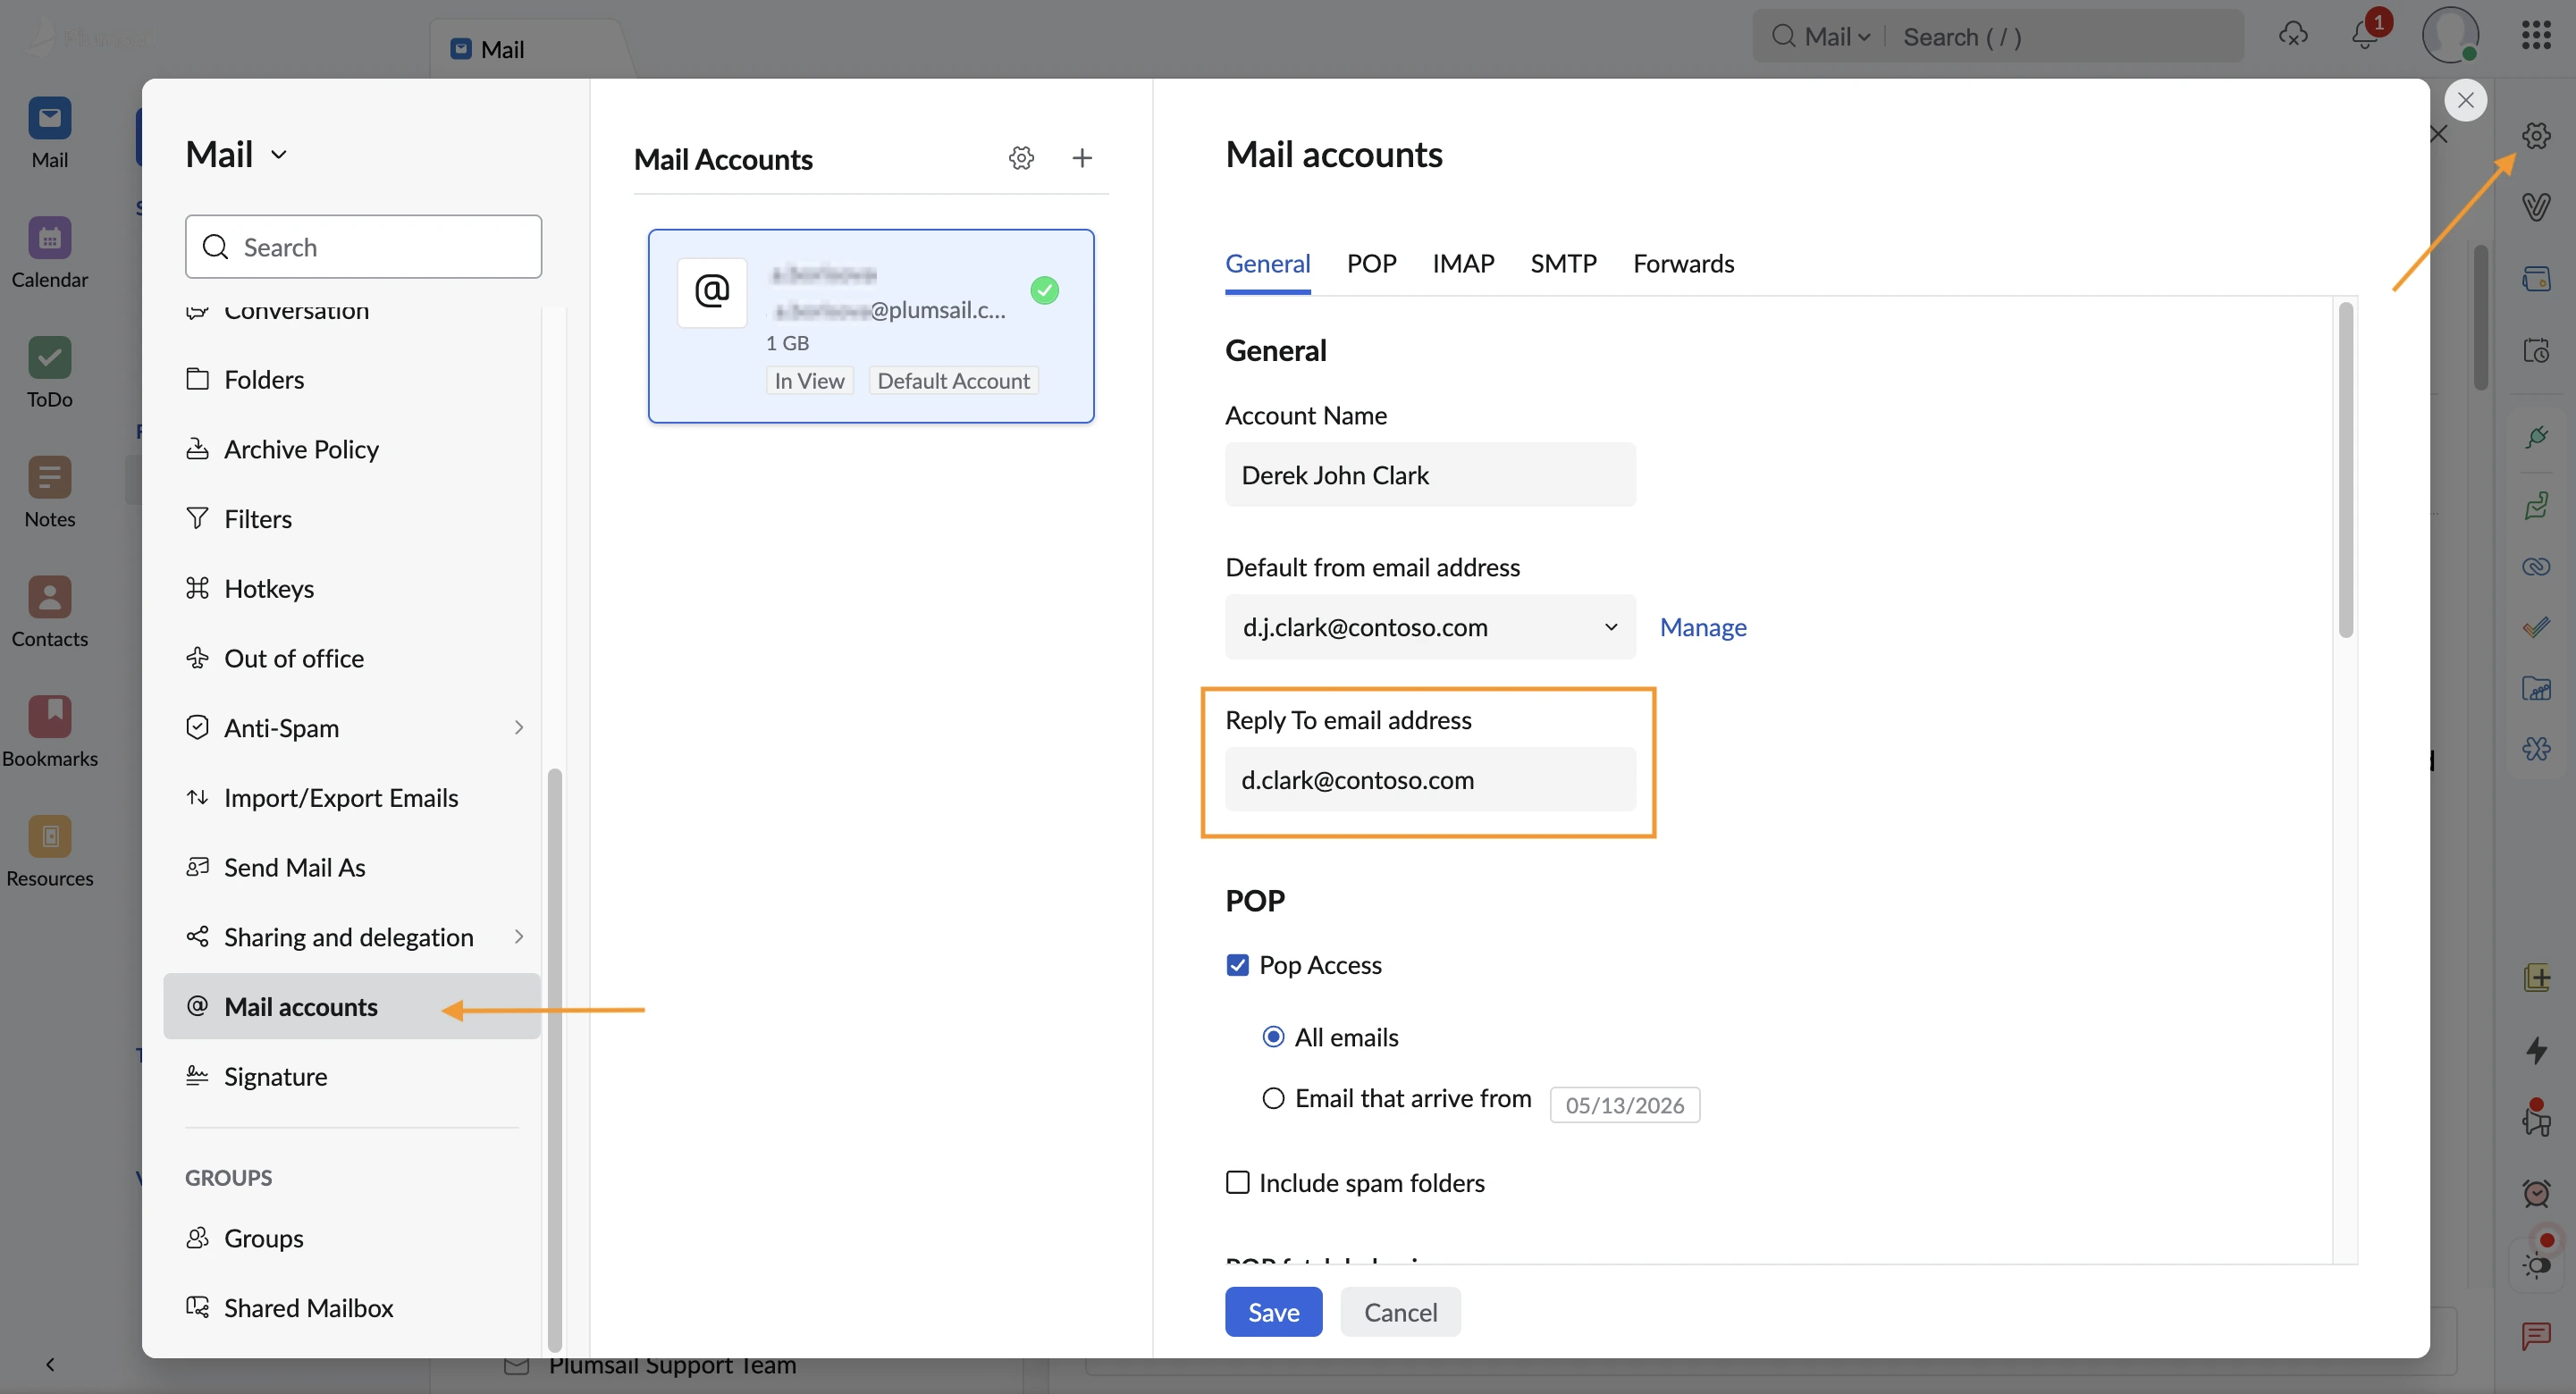Viewport: 2576px width, 1394px height.
Task: Open the chat icon at bottom right
Action: [2536, 1336]
